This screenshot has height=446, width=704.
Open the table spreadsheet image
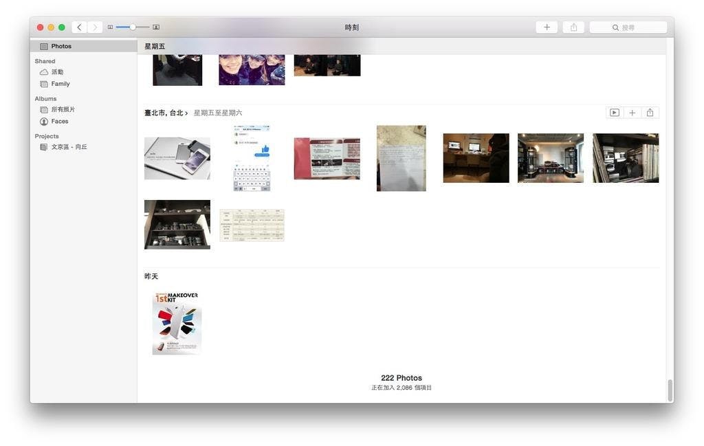[x=252, y=225]
